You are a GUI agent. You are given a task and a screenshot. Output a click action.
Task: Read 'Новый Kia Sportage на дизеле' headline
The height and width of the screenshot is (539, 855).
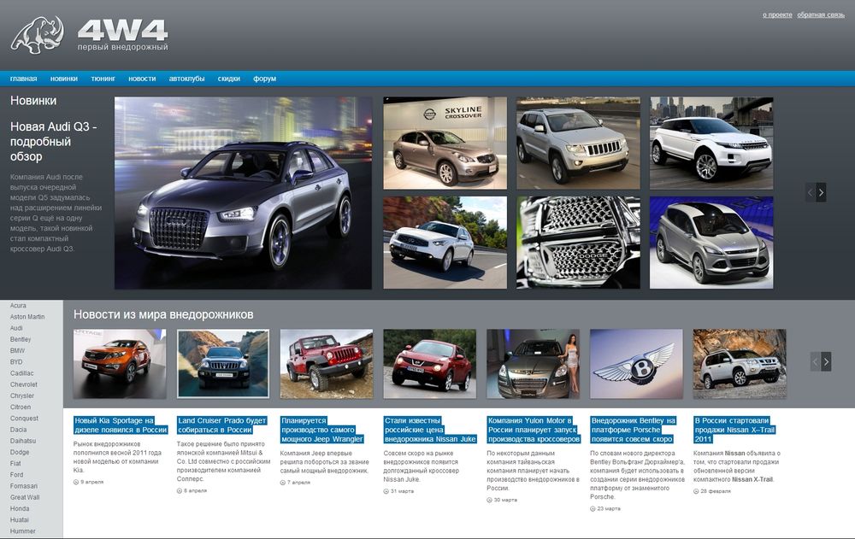121,425
